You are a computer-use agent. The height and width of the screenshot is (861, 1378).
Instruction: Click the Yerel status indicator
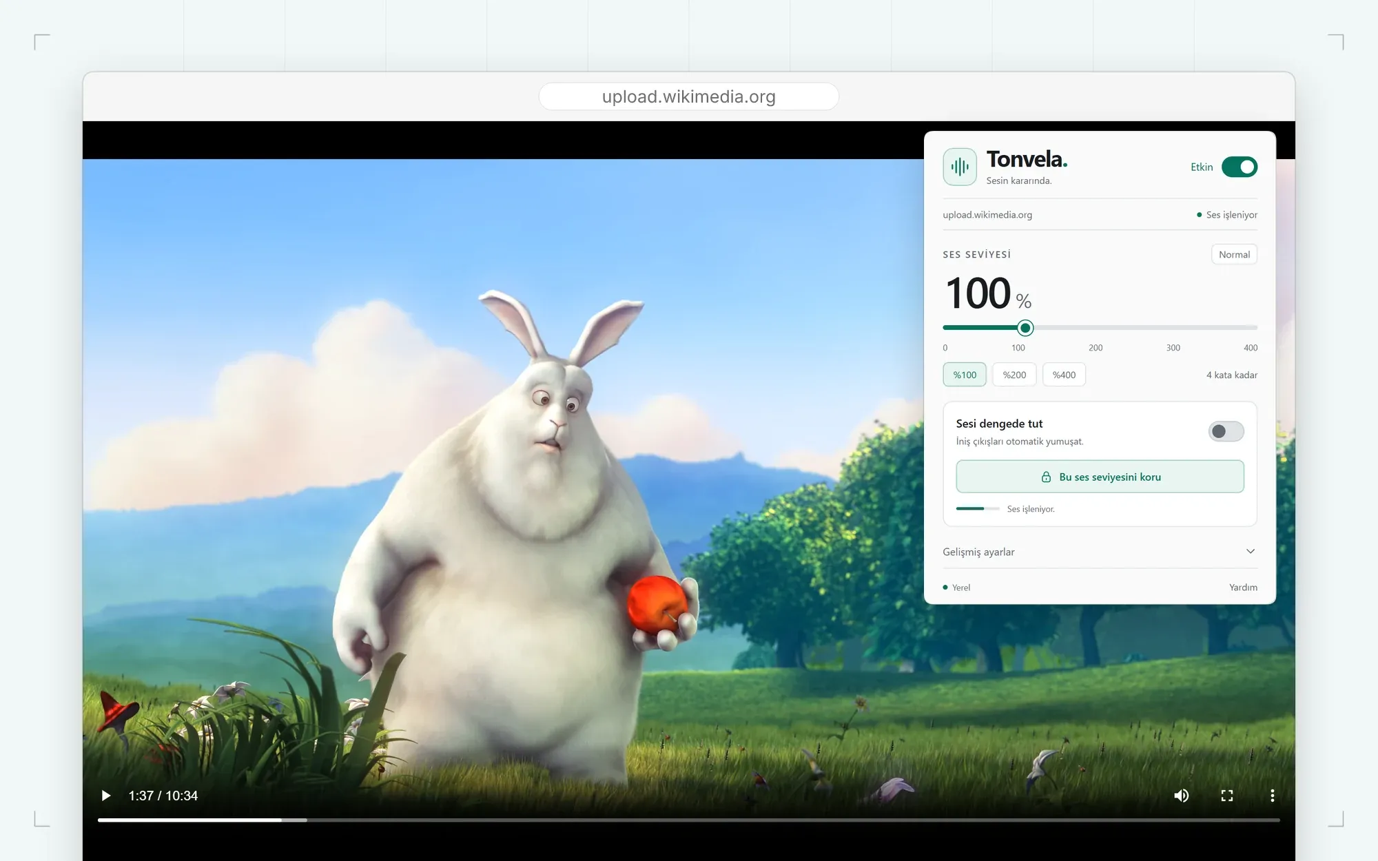pyautogui.click(x=956, y=588)
